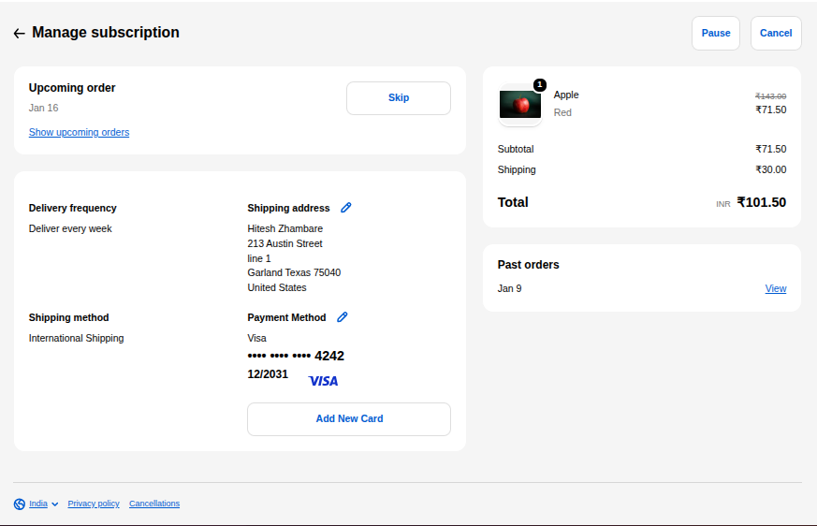Show upcoming orders list
The image size is (817, 526).
pyautogui.click(x=79, y=132)
